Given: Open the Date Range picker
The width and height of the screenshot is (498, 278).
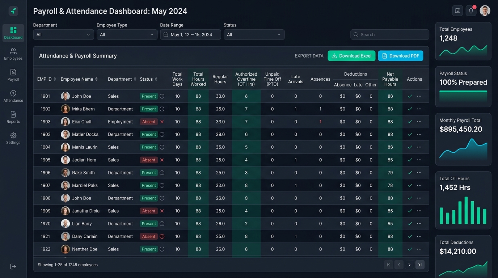Looking at the screenshot, I should [x=190, y=35].
